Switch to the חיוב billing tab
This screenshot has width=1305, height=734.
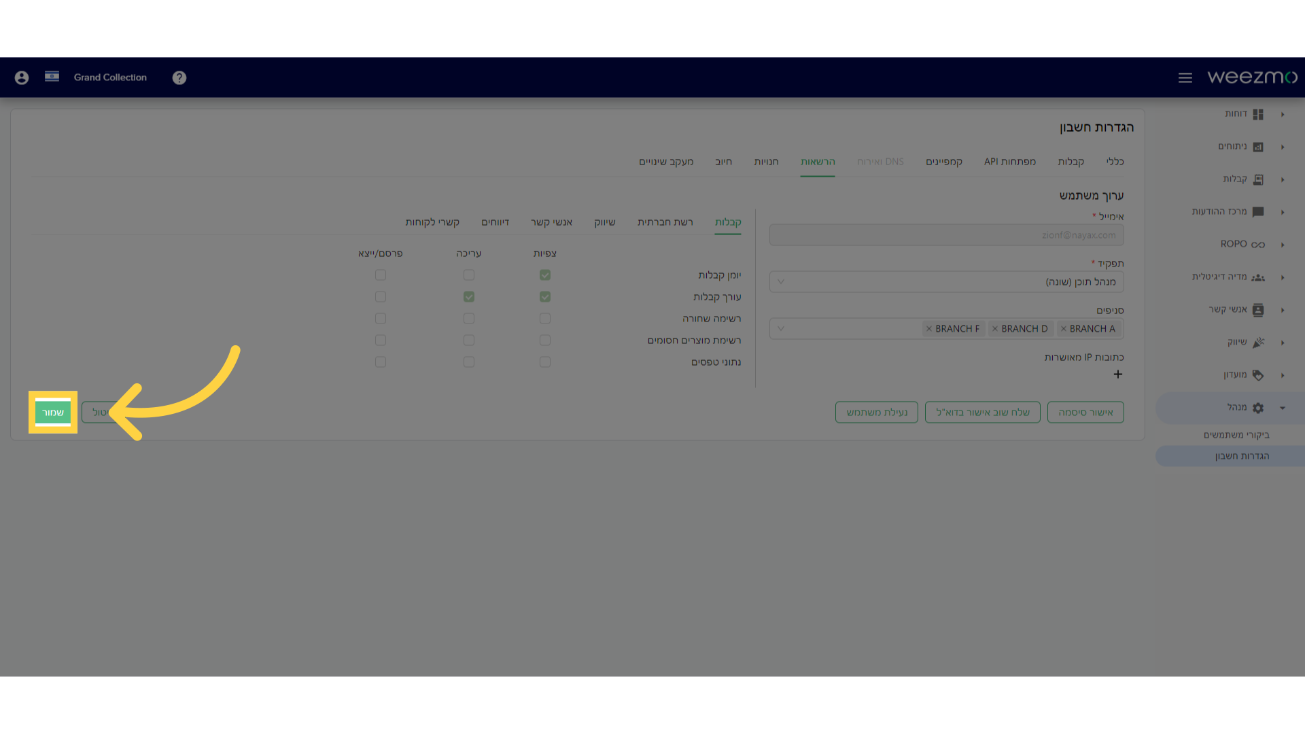click(x=724, y=162)
